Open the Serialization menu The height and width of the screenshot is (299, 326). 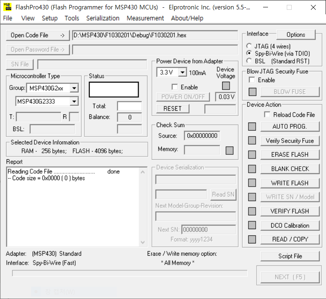click(103, 18)
